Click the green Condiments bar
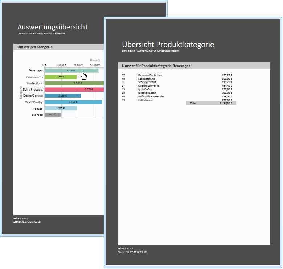283x269 pixels. pos(60,77)
